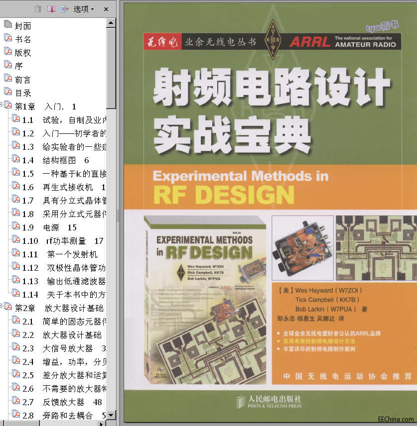Go to bookmark 1.9 电源
Screen dimensions: 417x426
[49, 227]
